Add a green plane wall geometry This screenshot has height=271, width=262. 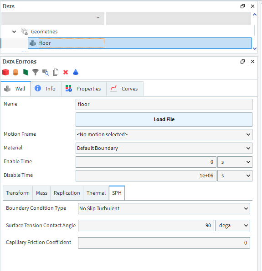pos(26,72)
